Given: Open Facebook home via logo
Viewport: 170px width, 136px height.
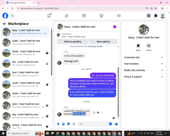Looking at the screenshot, I should pyautogui.click(x=5, y=16).
